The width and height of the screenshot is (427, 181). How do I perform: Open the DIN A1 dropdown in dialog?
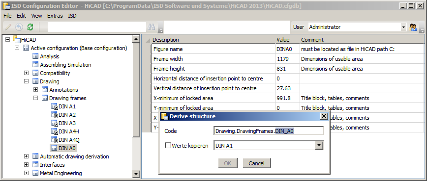pos(319,146)
